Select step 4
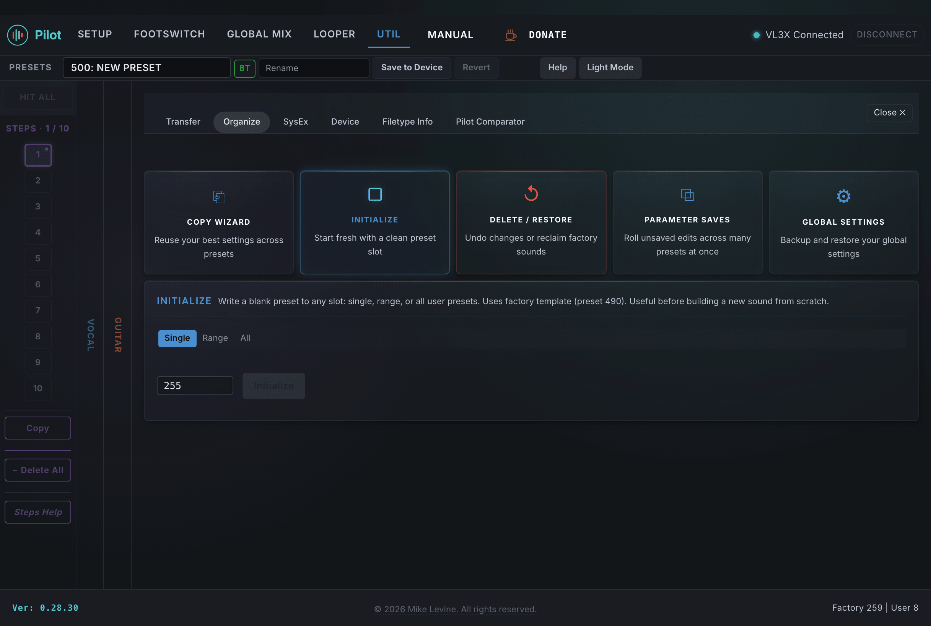 [x=38, y=233]
